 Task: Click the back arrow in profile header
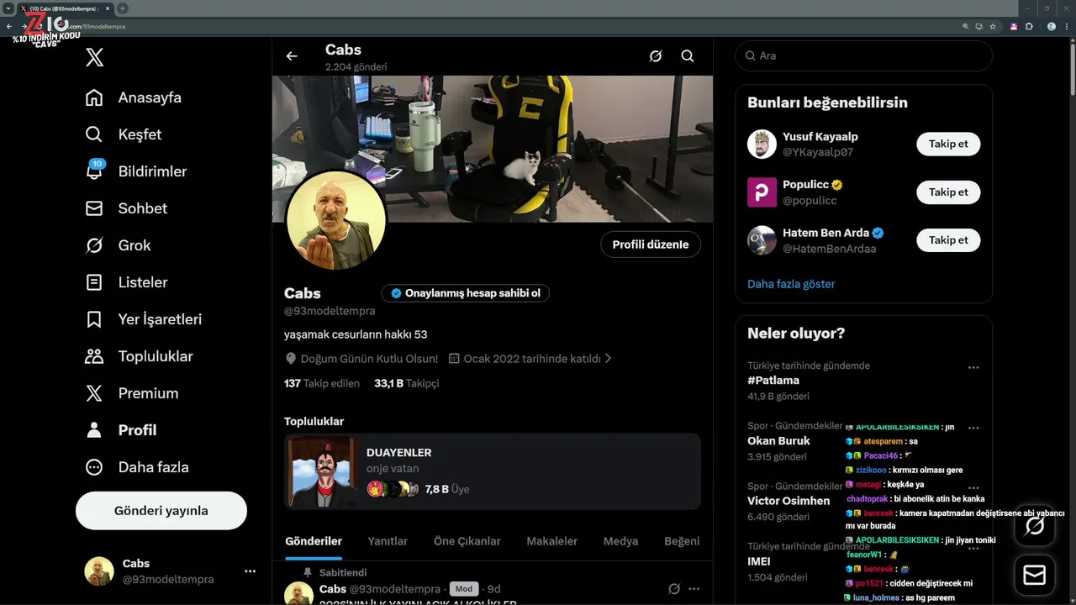click(x=292, y=56)
